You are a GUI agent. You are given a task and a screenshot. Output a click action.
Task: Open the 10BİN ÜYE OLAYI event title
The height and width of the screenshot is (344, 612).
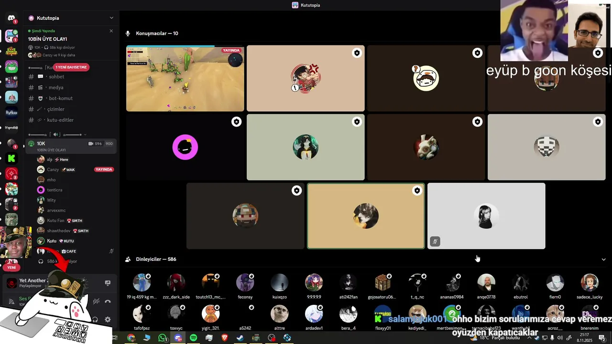point(47,39)
